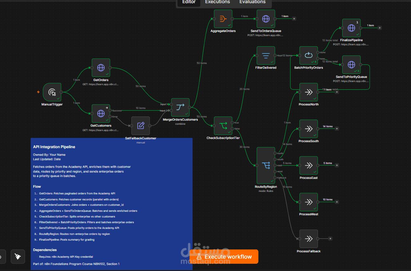Select the ProcessEast node
Image resolution: width=411 pixels, height=271 pixels.
tap(308, 165)
